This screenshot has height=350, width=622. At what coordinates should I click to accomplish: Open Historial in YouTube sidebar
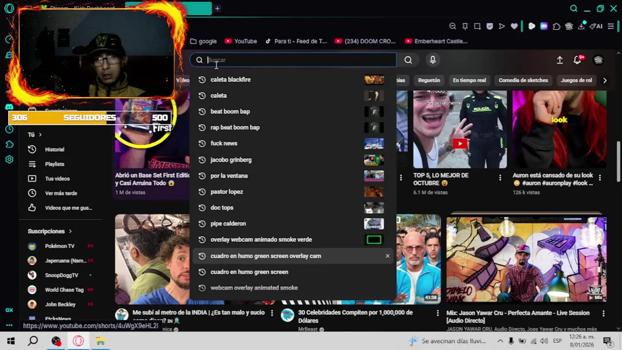coord(55,150)
